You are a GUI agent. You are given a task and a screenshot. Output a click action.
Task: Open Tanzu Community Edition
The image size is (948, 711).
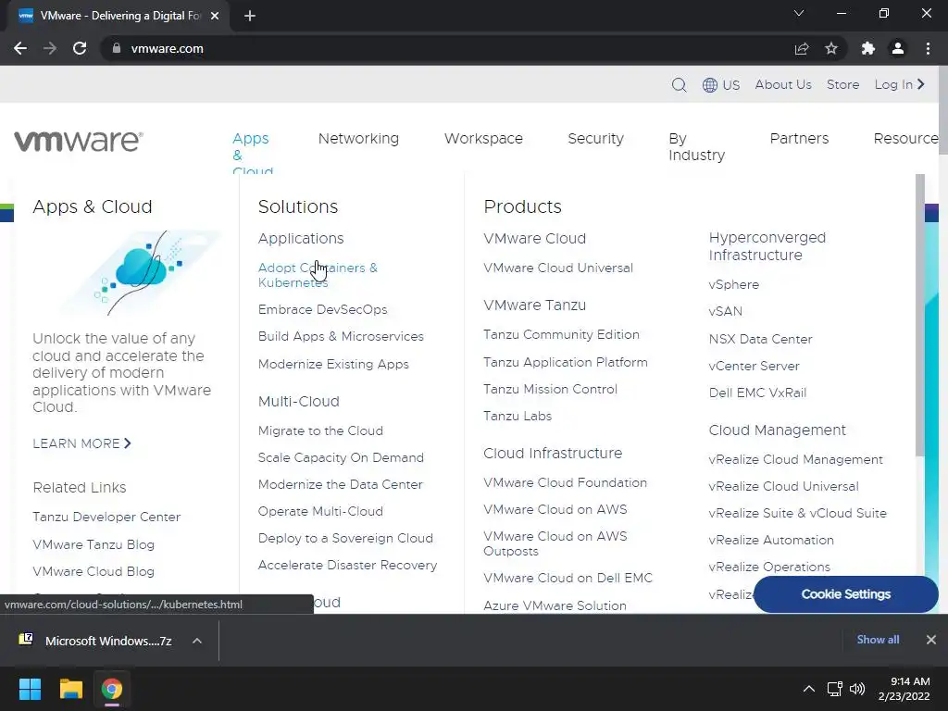coord(561,335)
